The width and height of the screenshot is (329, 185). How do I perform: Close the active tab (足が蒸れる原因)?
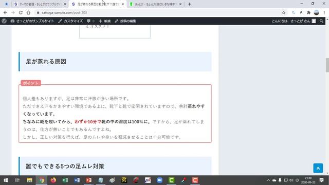123,4
